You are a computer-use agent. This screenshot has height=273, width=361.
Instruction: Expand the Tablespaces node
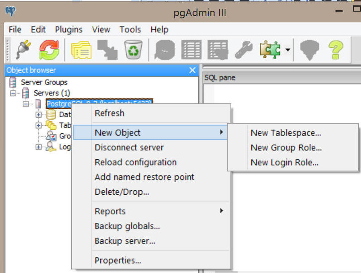[39, 125]
